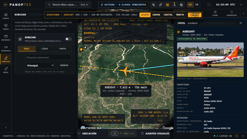Viewport: 247px width, 139px height.
Task: Switch to the Aeronave tab
Action: pyautogui.click(x=193, y=23)
